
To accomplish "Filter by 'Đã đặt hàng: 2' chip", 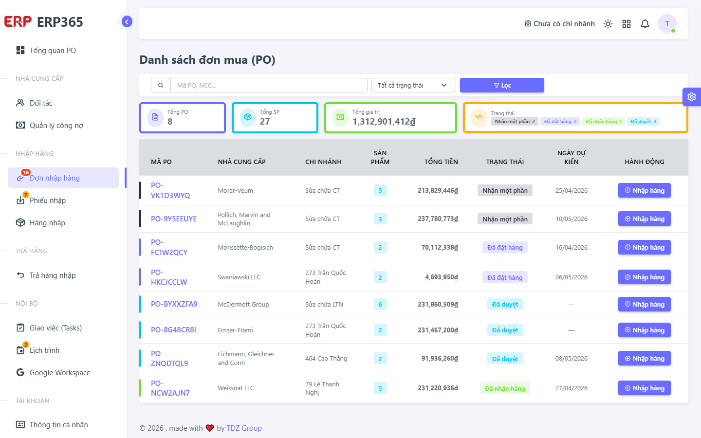I will [560, 122].
